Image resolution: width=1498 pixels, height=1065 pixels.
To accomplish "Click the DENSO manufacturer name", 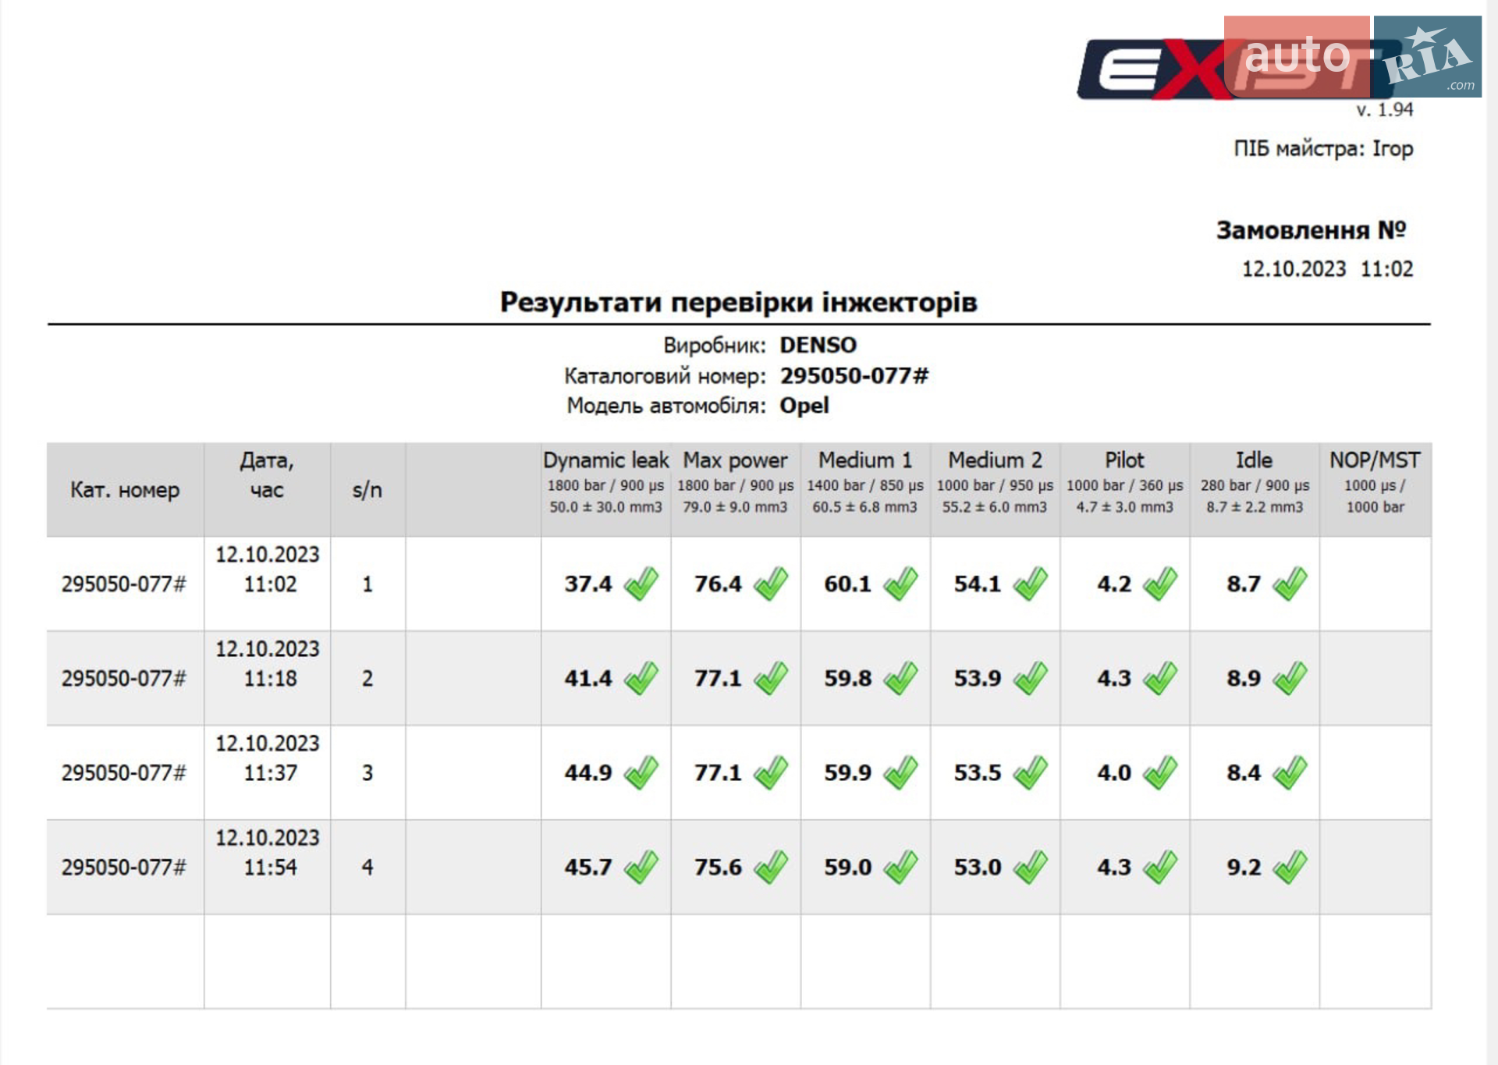I will [818, 345].
